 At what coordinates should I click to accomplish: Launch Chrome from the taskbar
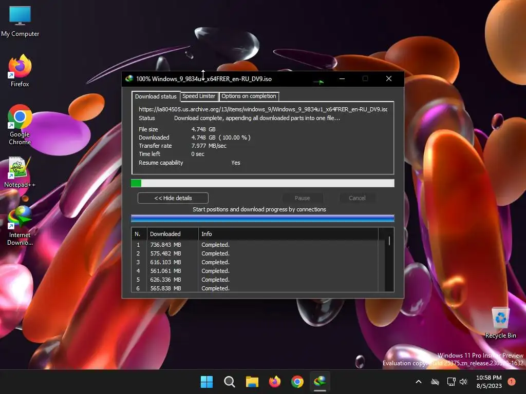tap(297, 382)
